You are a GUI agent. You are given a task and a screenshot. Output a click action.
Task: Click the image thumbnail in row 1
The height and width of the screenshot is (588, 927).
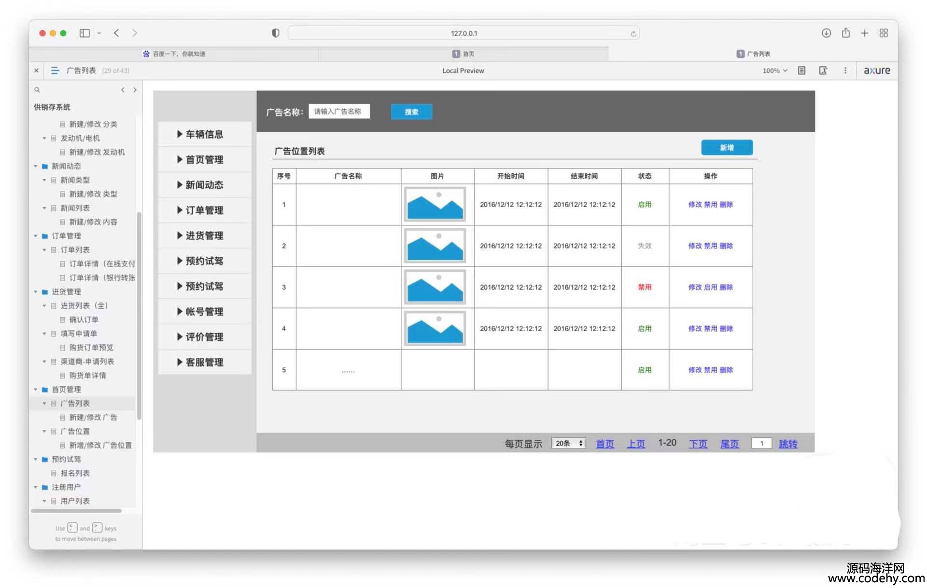(435, 204)
